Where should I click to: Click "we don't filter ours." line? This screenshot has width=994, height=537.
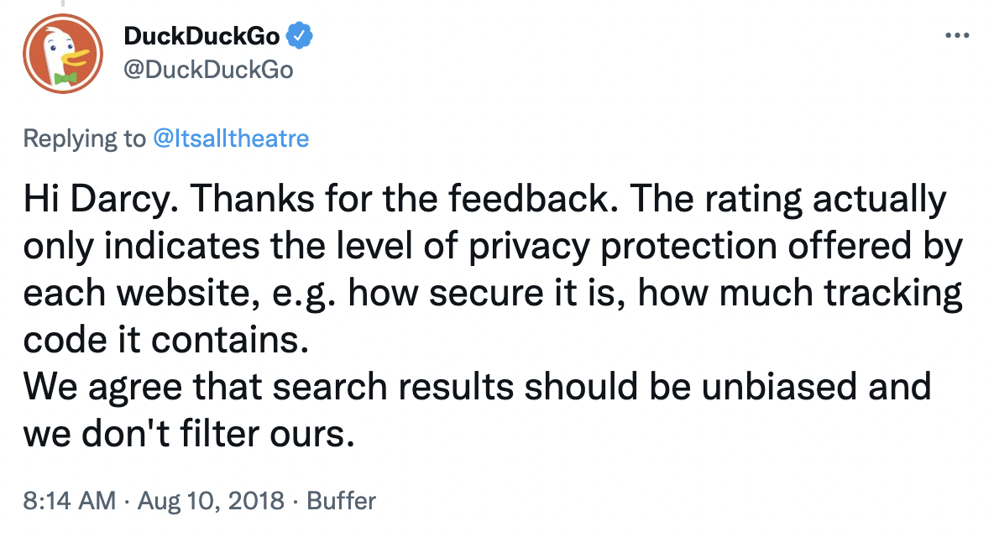coord(189,434)
